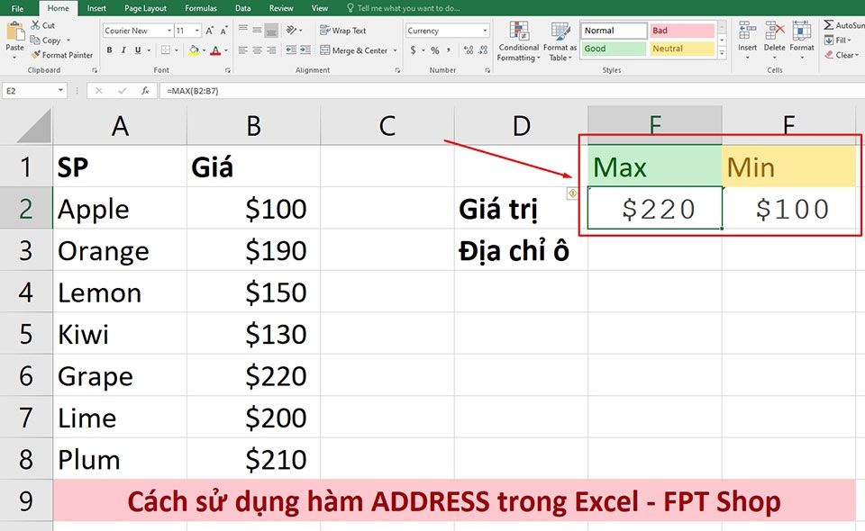Open the Review ribbon tab
The width and height of the screenshot is (865, 531).
tap(281, 8)
